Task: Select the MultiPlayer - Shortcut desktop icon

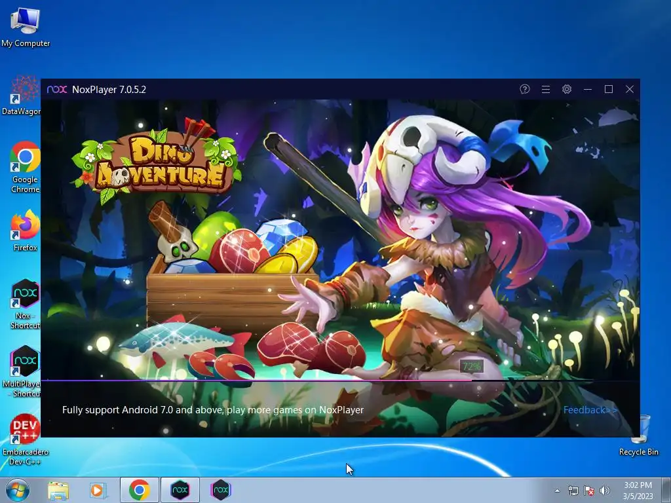Action: [22, 371]
